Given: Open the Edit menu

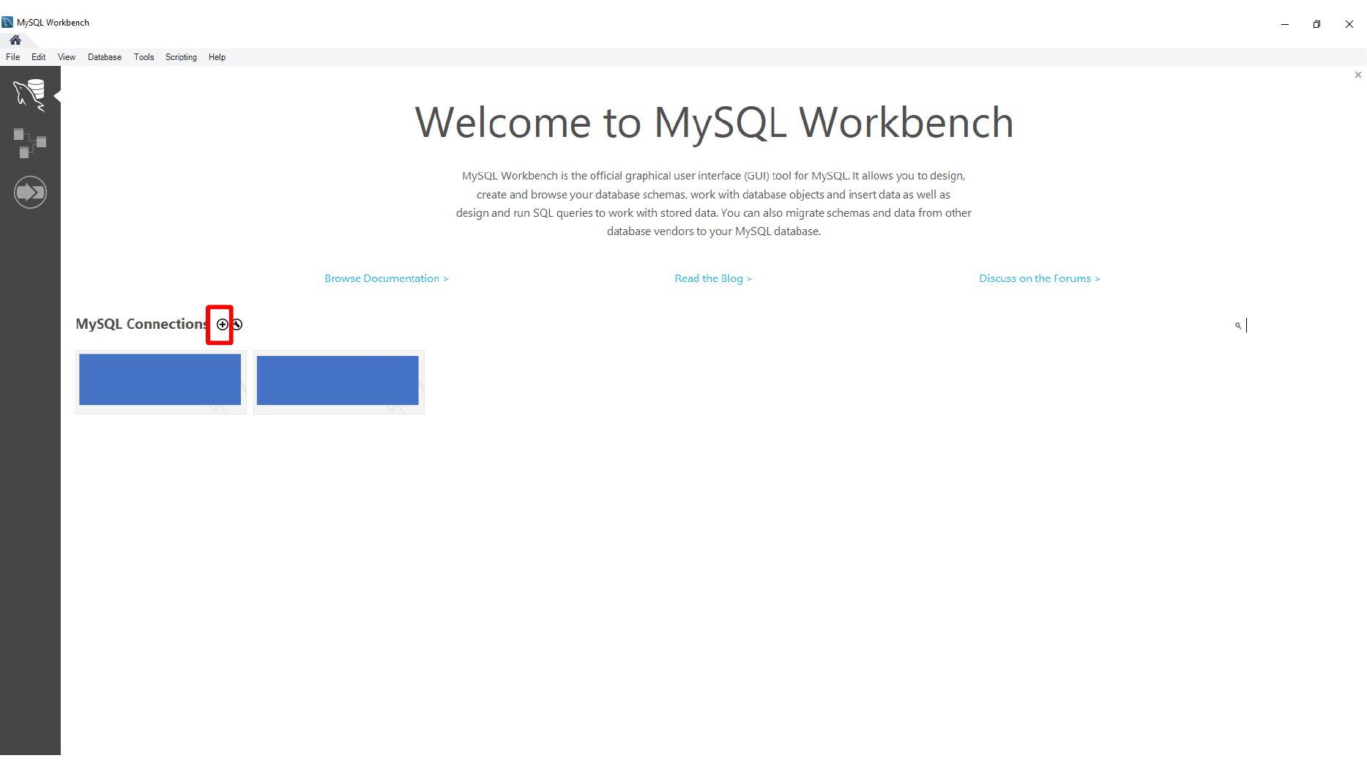Looking at the screenshot, I should [39, 57].
